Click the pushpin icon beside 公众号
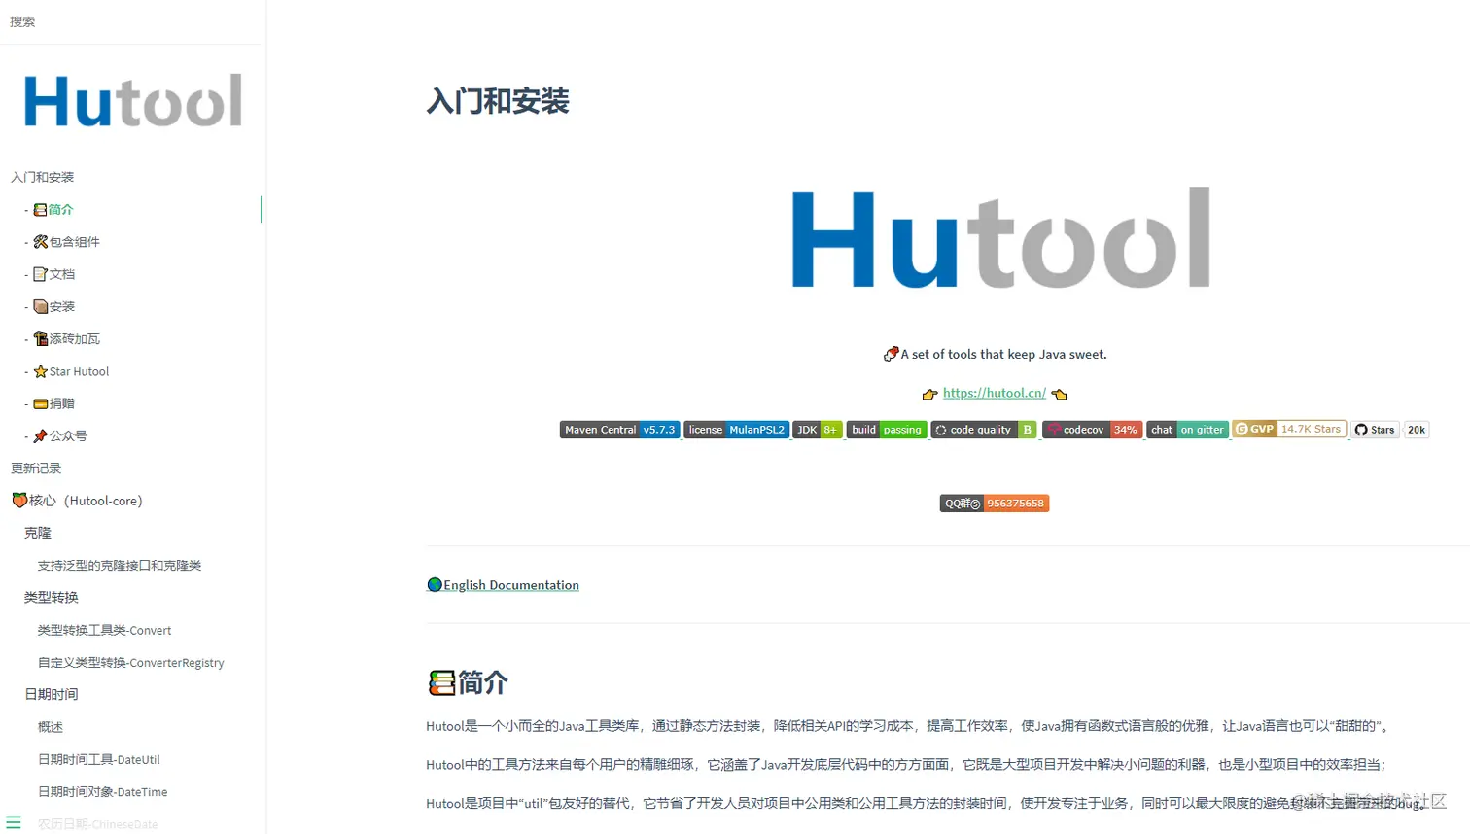 (40, 436)
